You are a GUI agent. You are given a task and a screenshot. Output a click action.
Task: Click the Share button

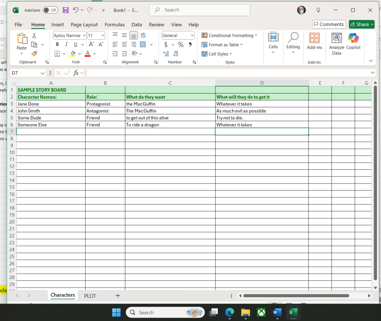click(362, 24)
